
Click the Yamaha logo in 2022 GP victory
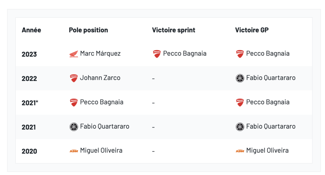click(240, 78)
